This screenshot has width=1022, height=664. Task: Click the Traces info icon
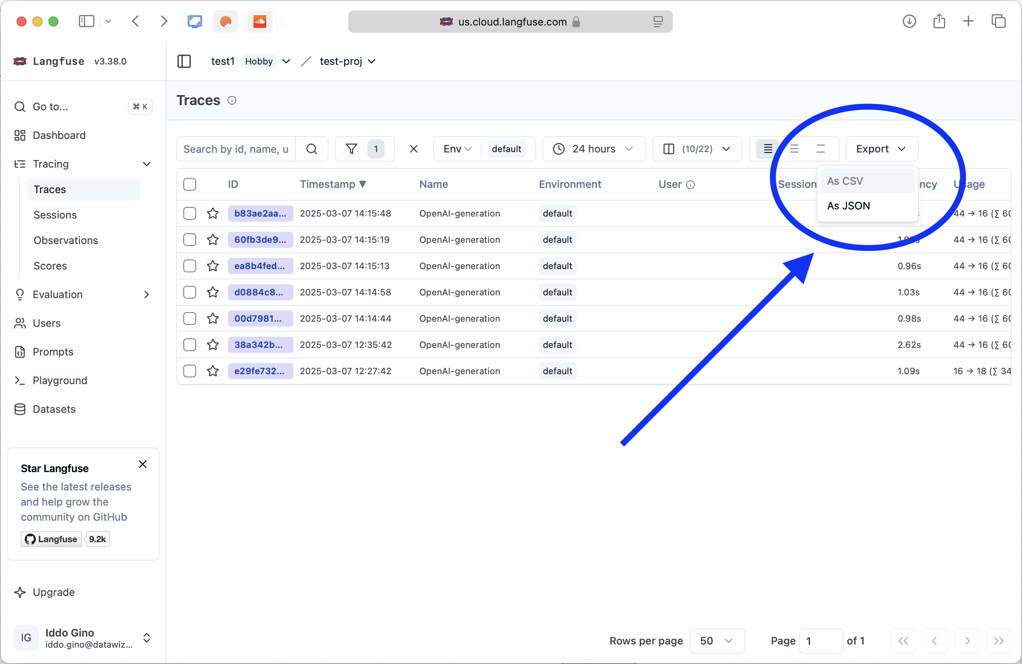point(232,100)
